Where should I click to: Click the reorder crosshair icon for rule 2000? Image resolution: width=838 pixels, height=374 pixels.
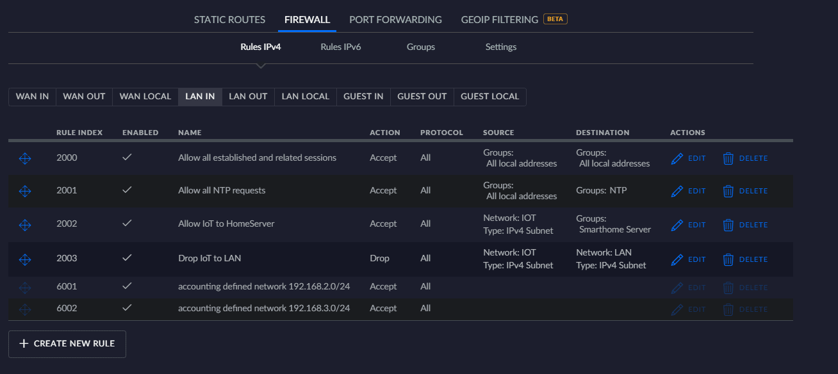25,158
